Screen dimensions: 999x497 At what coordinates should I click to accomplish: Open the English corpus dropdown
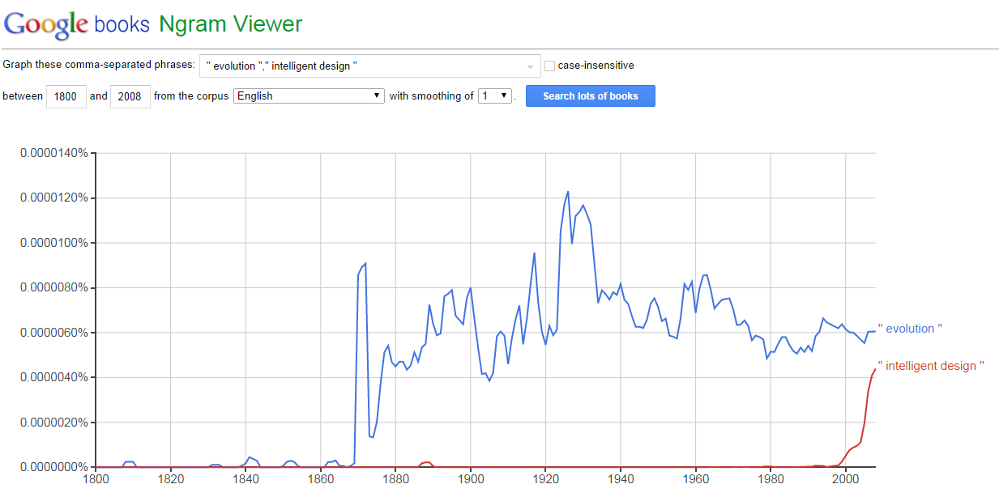tap(309, 96)
